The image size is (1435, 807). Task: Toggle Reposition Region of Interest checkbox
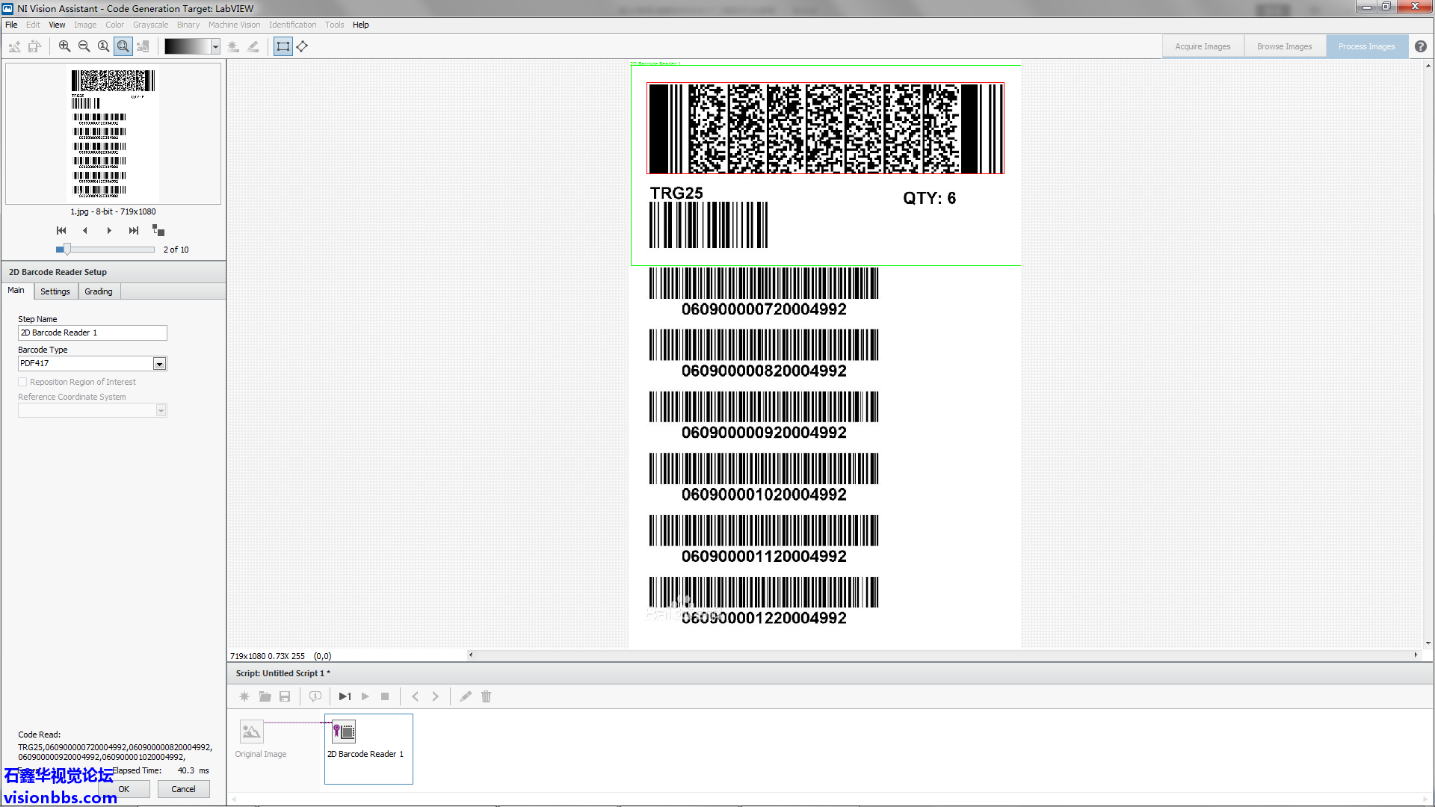click(x=22, y=382)
